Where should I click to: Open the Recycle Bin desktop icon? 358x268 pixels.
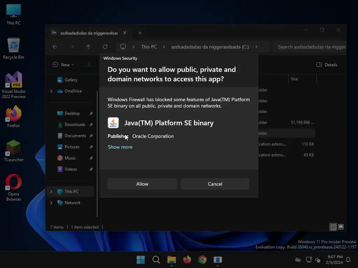tap(14, 48)
